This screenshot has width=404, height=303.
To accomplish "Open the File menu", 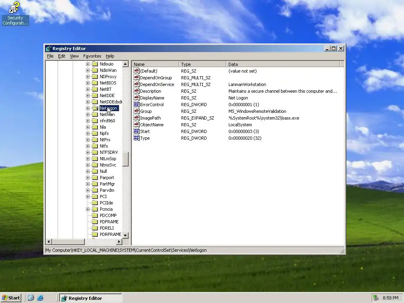I will pyautogui.click(x=50, y=56).
